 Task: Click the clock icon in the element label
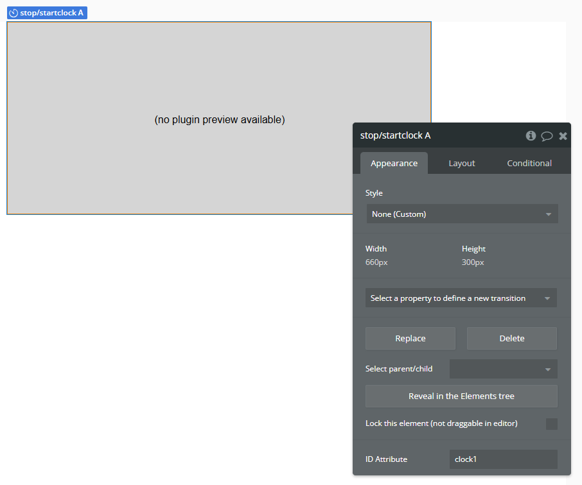click(x=13, y=13)
